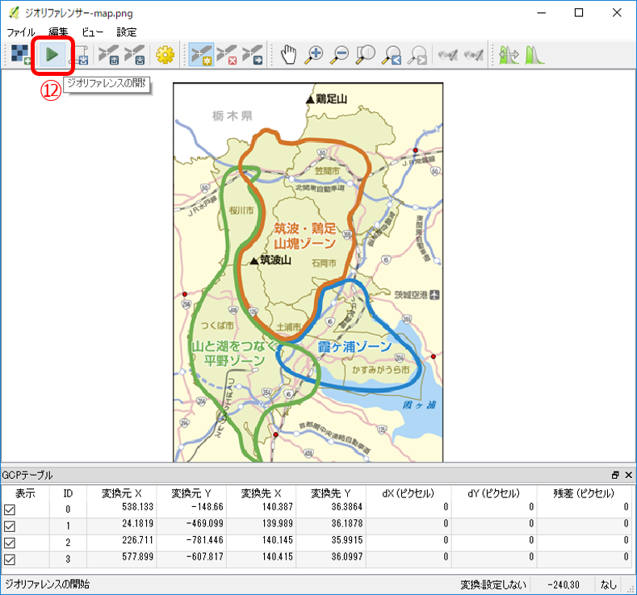
Task: Go to previous zoom view
Action: click(x=392, y=54)
